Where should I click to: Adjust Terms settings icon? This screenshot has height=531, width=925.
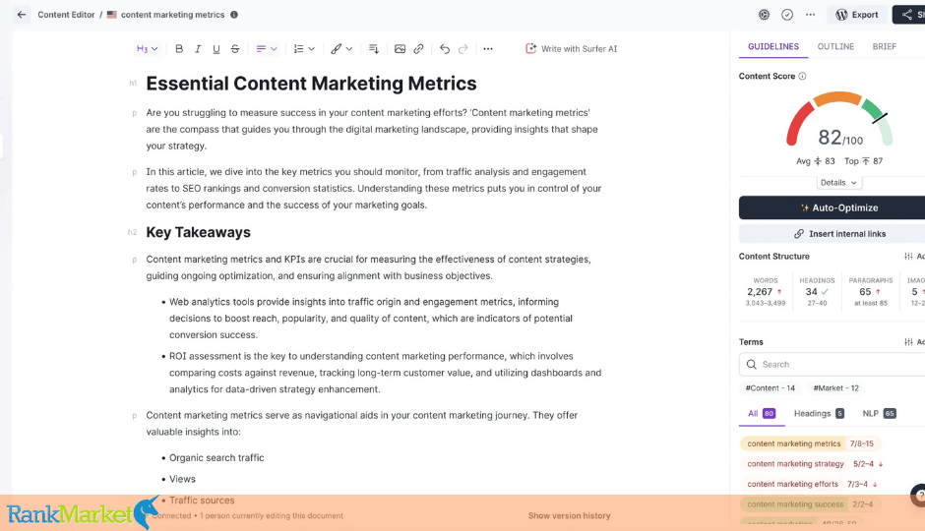click(908, 342)
